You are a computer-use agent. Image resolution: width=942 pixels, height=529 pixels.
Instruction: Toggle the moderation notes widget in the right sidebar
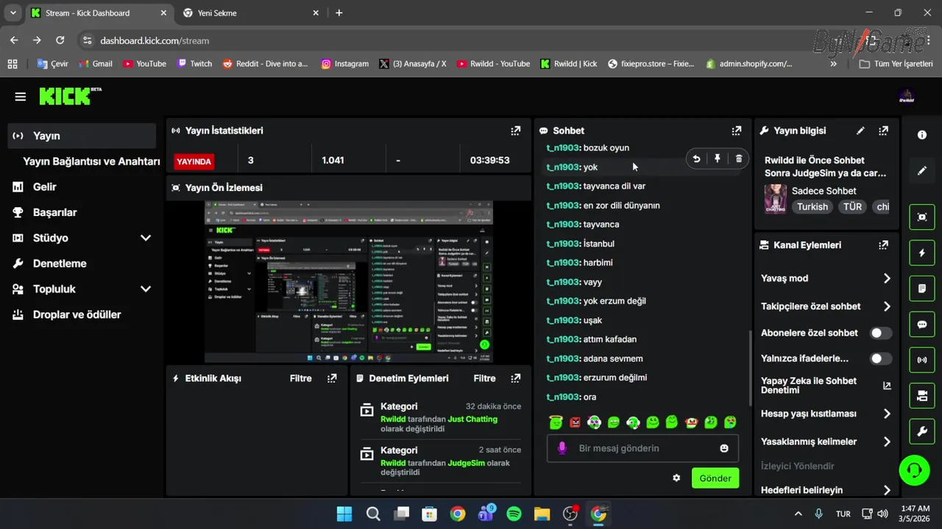point(922,289)
